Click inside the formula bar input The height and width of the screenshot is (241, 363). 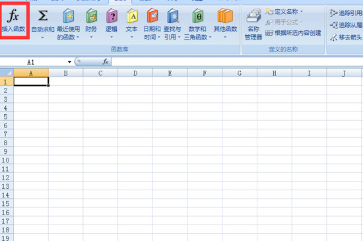tap(237, 62)
